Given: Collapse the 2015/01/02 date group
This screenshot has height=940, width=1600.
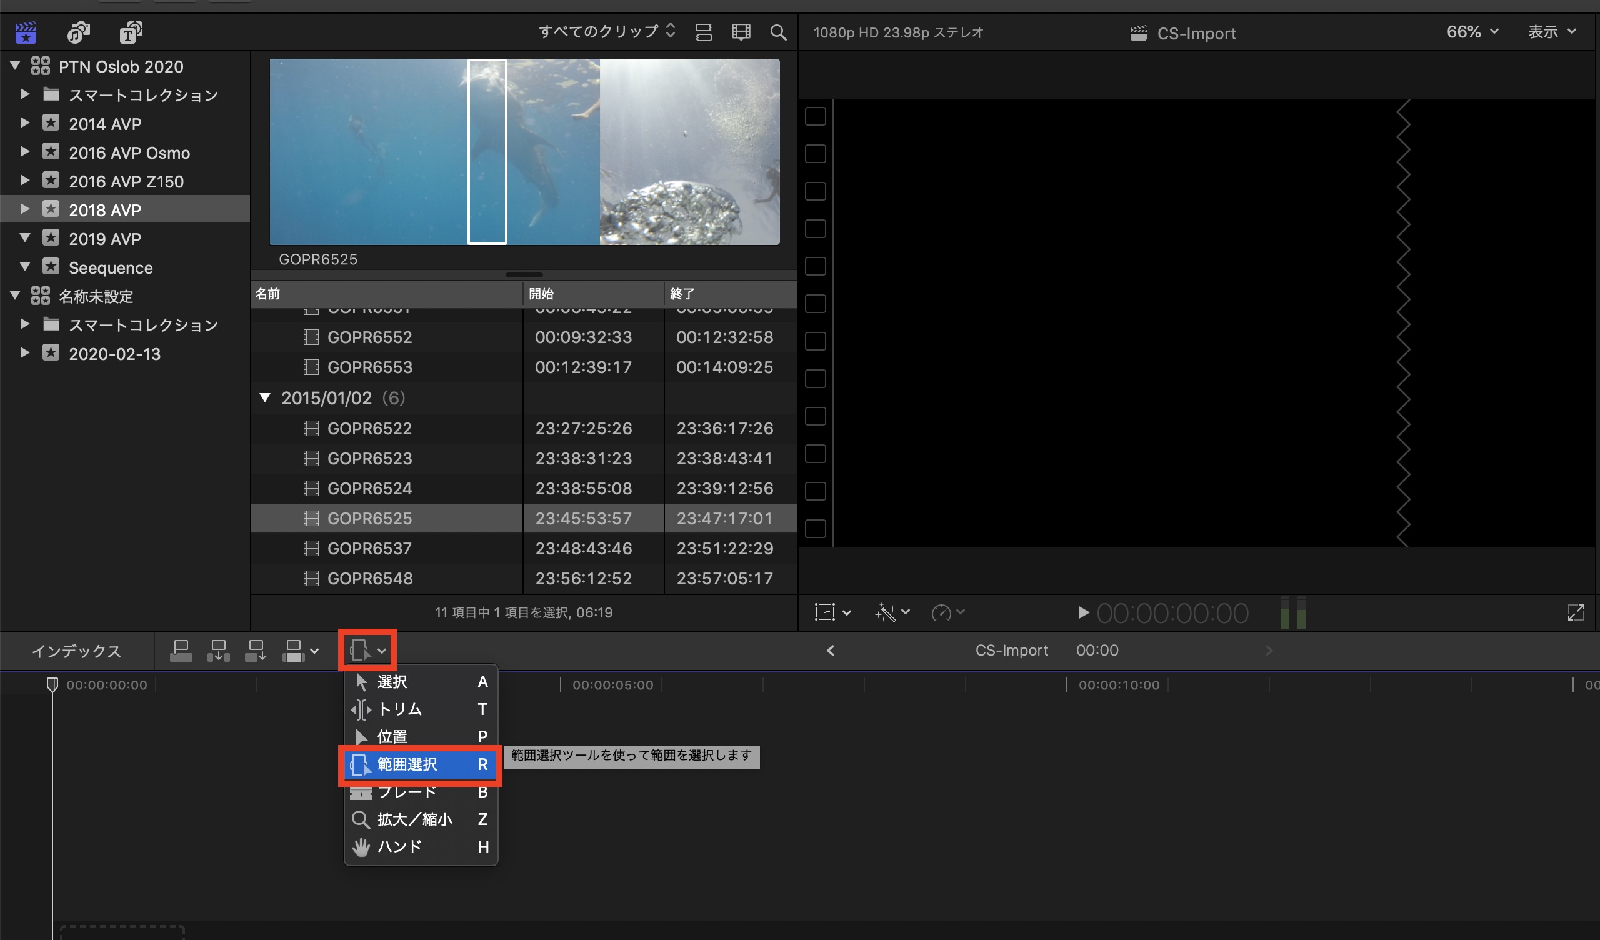Looking at the screenshot, I should (266, 398).
